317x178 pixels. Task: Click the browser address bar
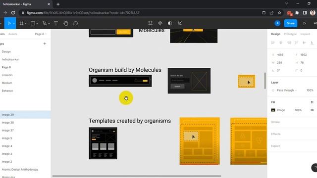click(140, 13)
